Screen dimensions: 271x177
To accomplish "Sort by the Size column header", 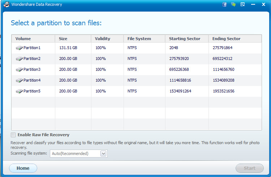I will 73,39.
